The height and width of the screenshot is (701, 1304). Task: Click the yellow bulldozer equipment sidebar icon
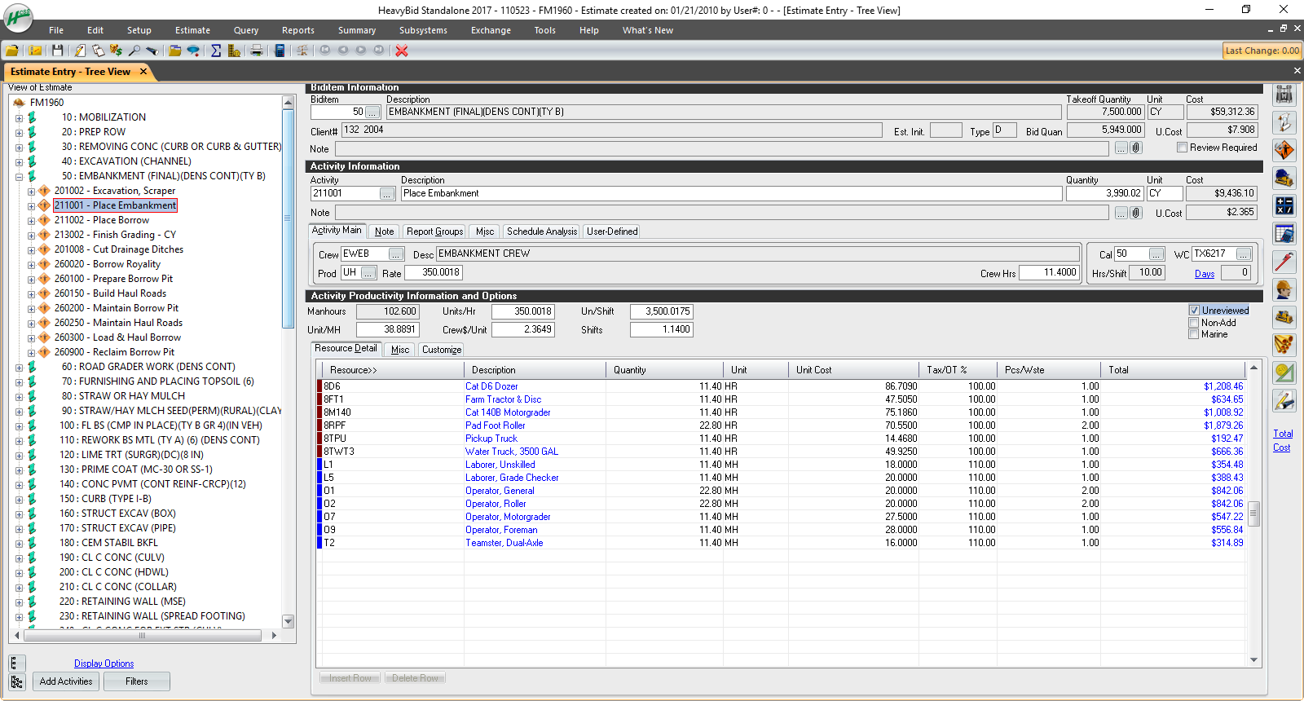pyautogui.click(x=1284, y=317)
